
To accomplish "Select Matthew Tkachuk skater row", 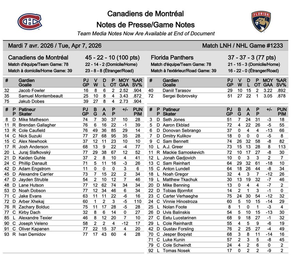I will coord(217,180).
